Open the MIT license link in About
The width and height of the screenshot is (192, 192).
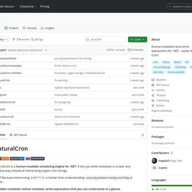163,85
